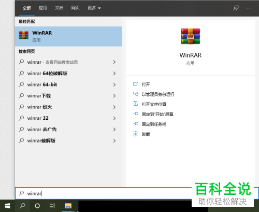This screenshot has height=212, width=259.
Task: Click 卸载 to uninstall WinRAR
Action: click(x=146, y=134)
